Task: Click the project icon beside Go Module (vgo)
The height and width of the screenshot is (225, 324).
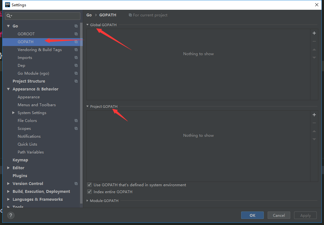Action: point(76,73)
